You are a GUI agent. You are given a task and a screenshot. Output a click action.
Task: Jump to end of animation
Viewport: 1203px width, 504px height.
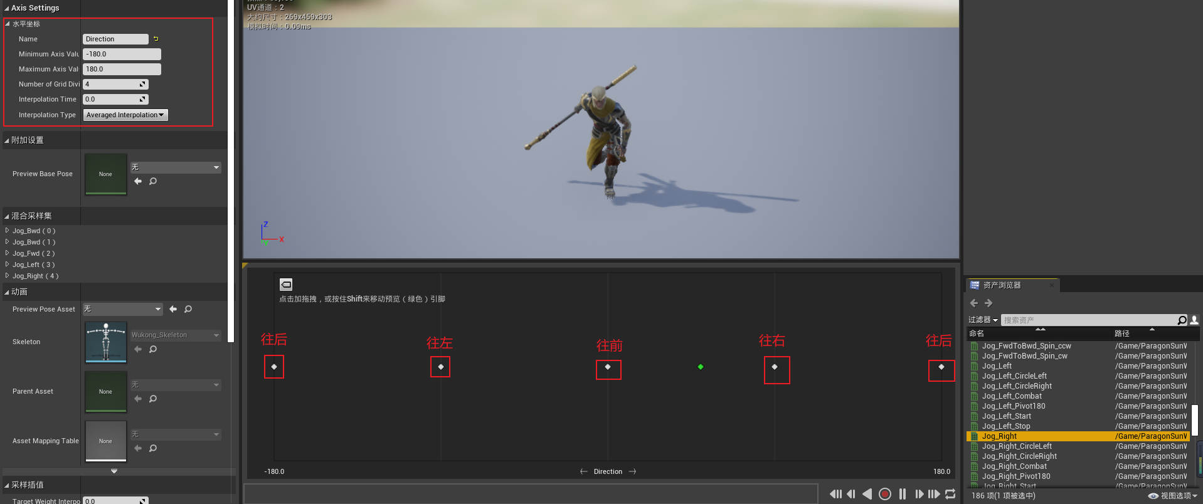934,494
